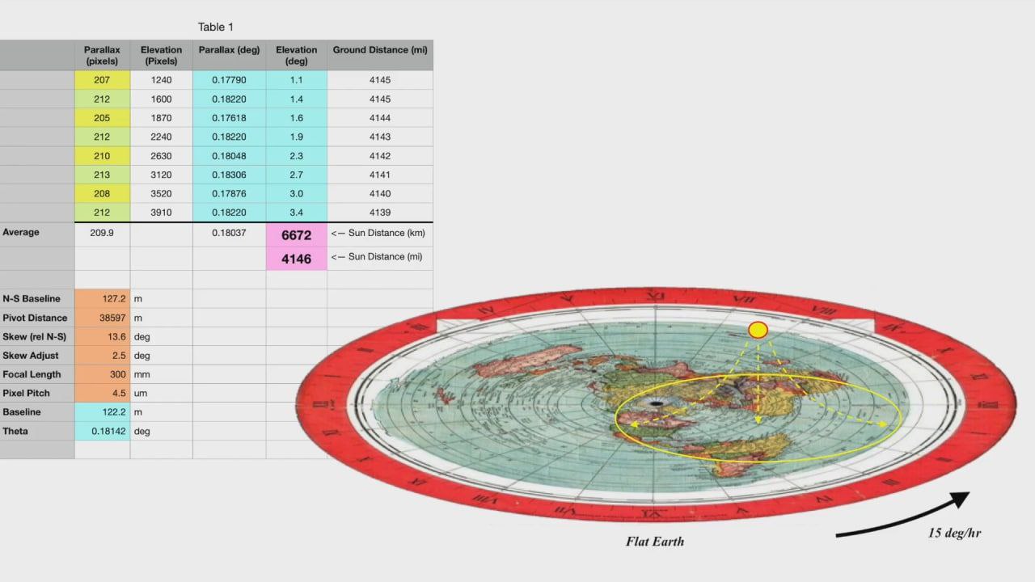Select the parallax degrees cell 0.18048
The image size is (1035, 582).
(x=230, y=156)
